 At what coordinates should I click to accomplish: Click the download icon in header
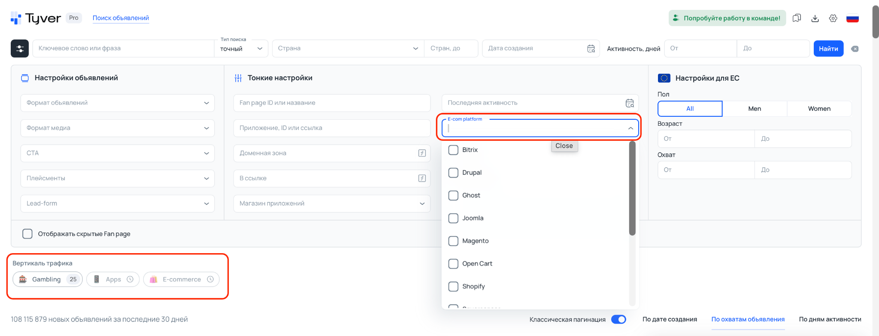[815, 18]
